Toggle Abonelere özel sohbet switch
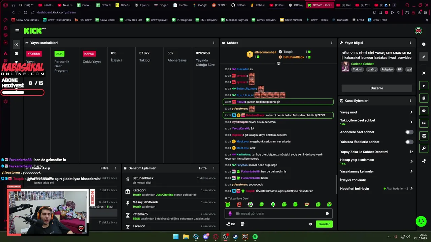The height and width of the screenshot is (242, 431). (x=409, y=132)
